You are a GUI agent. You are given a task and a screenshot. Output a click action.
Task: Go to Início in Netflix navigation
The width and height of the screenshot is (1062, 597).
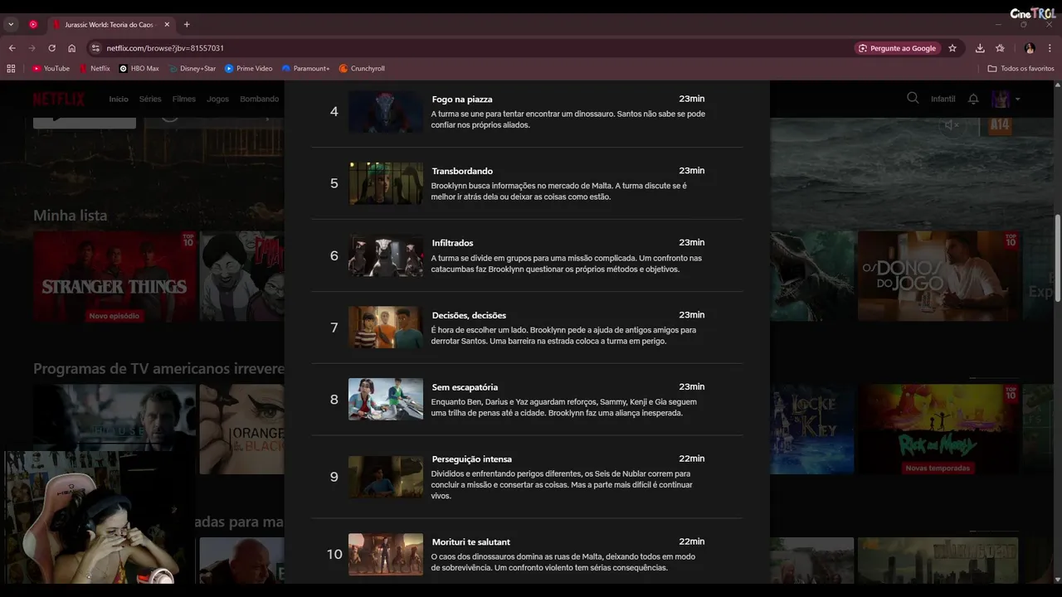[x=119, y=99]
